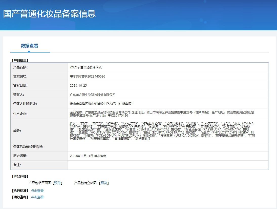Click 预览 link for 产品包装立体图
The width and height of the screenshot is (277, 209).
point(104,183)
